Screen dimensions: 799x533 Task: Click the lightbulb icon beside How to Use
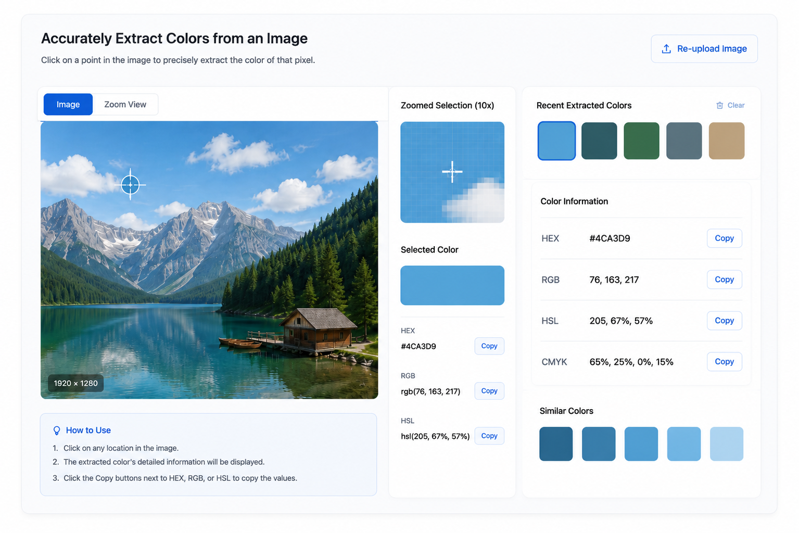tap(57, 430)
